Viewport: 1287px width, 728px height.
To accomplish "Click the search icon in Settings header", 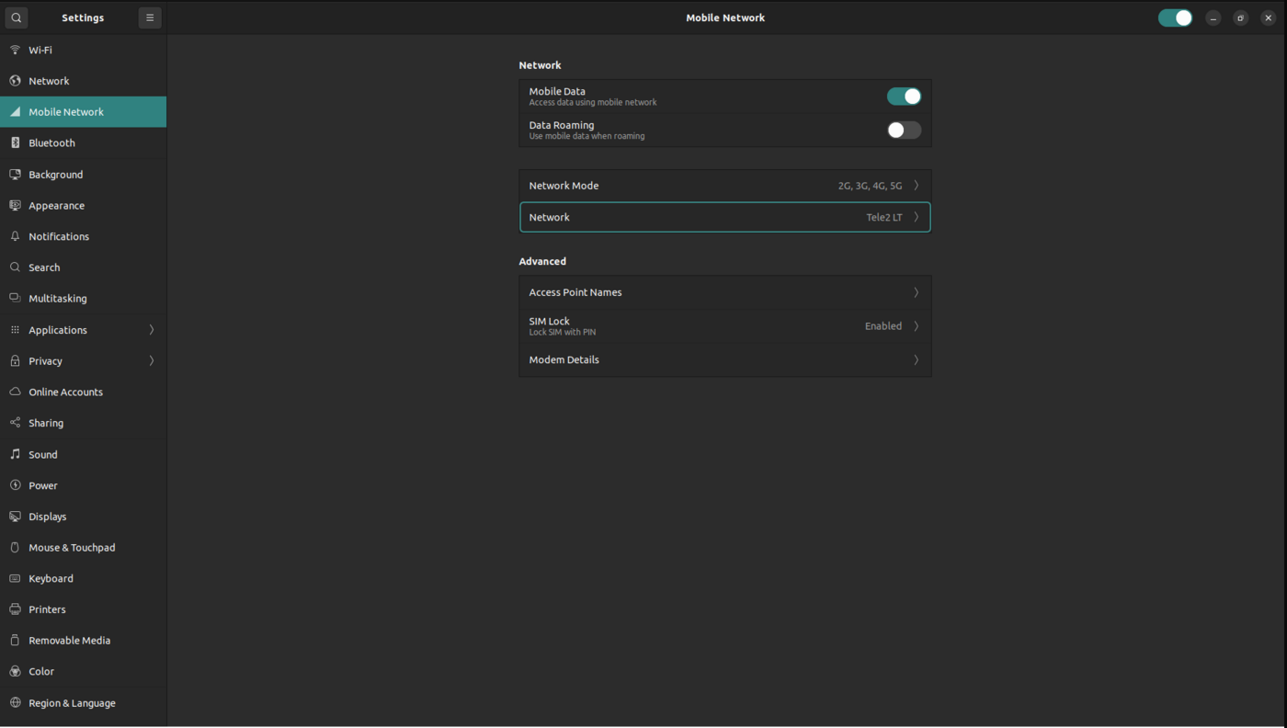I will 17,17.
